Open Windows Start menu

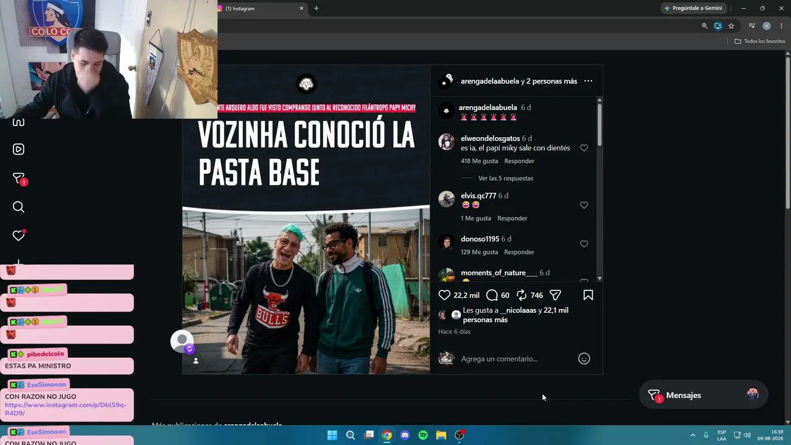coord(332,435)
